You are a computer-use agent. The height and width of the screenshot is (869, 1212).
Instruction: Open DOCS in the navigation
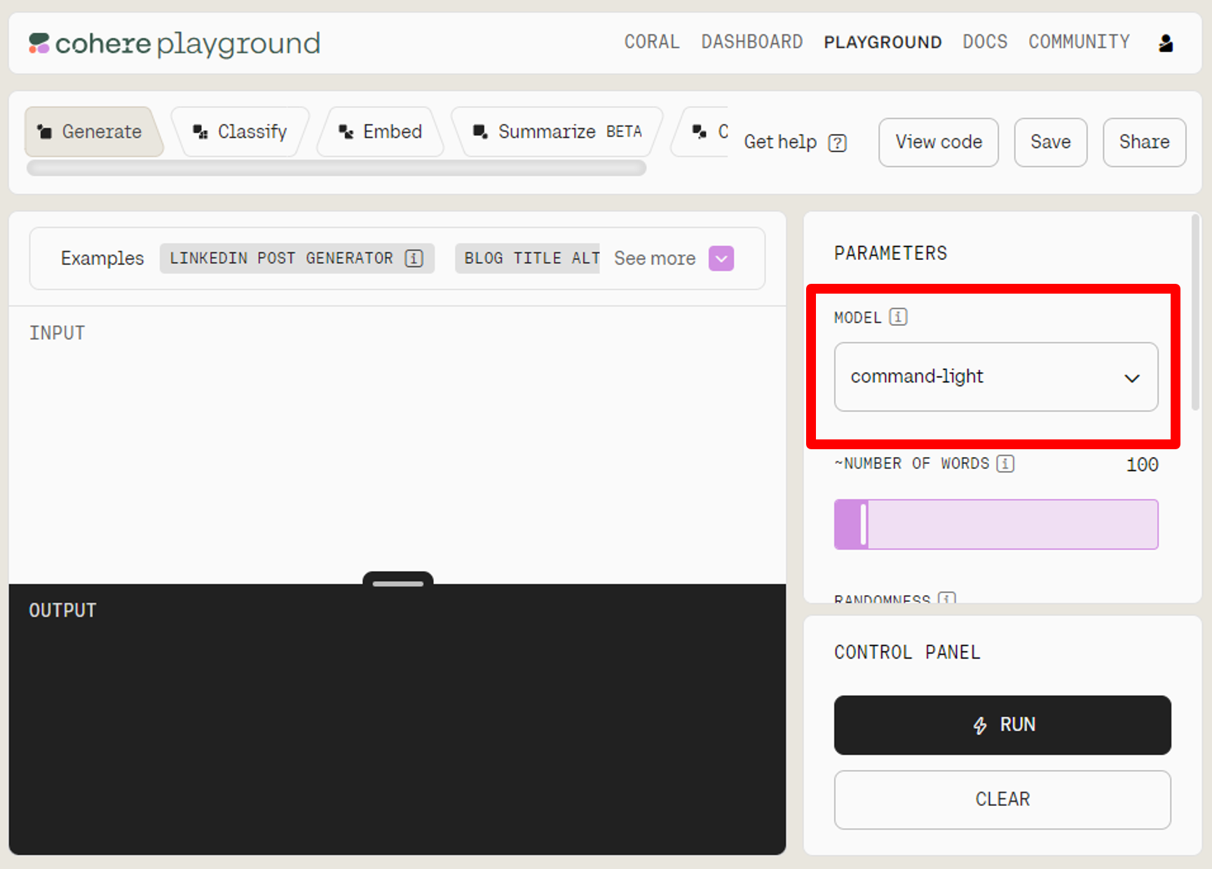coord(985,42)
